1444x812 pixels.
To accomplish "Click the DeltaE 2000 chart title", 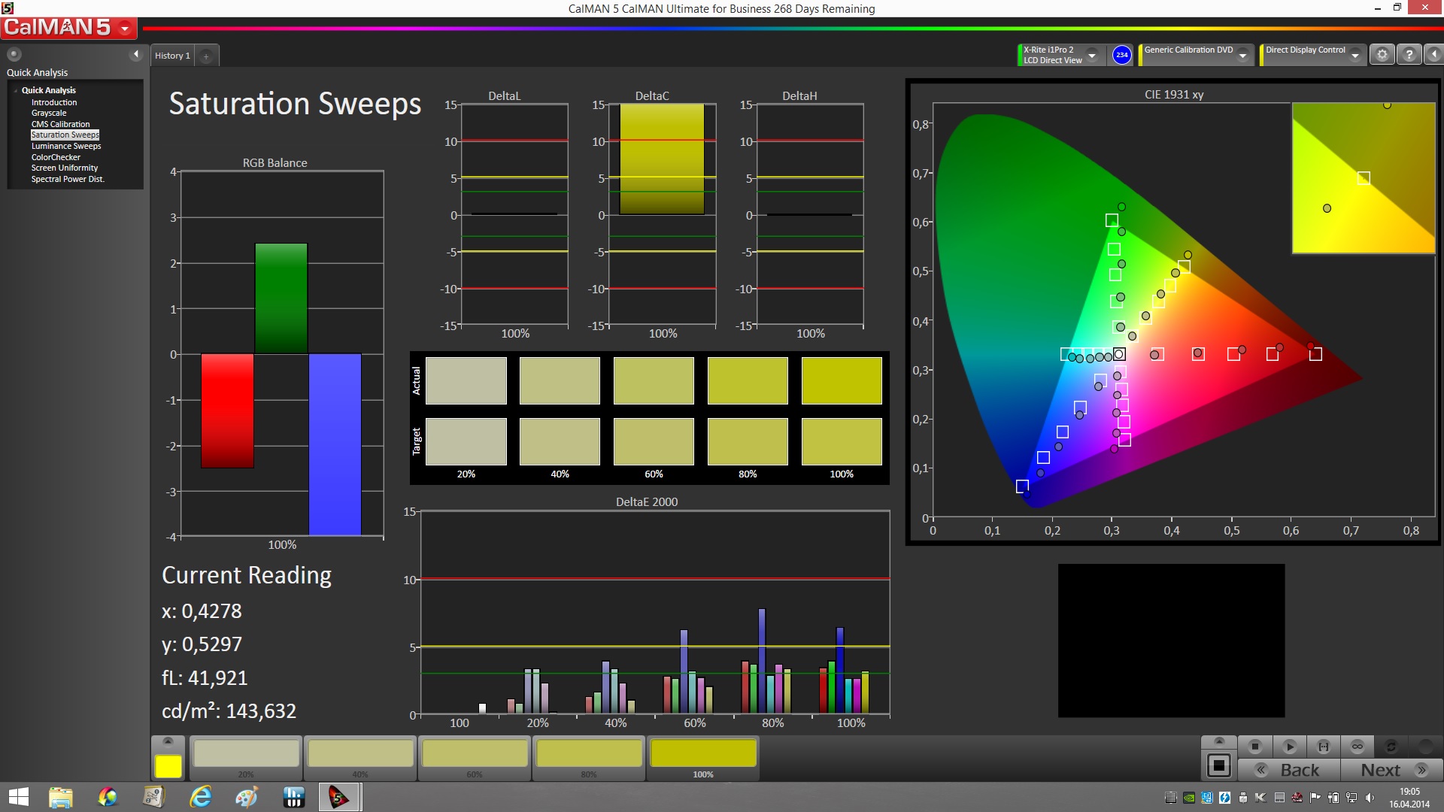I will pyautogui.click(x=647, y=502).
